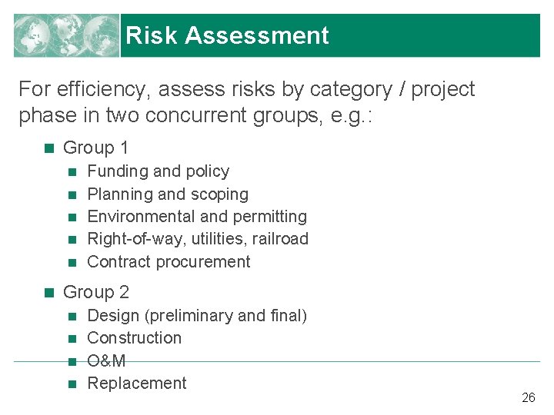Click the intro sentence starting For efficiency
This screenshot has height=415, width=554.
246,103
